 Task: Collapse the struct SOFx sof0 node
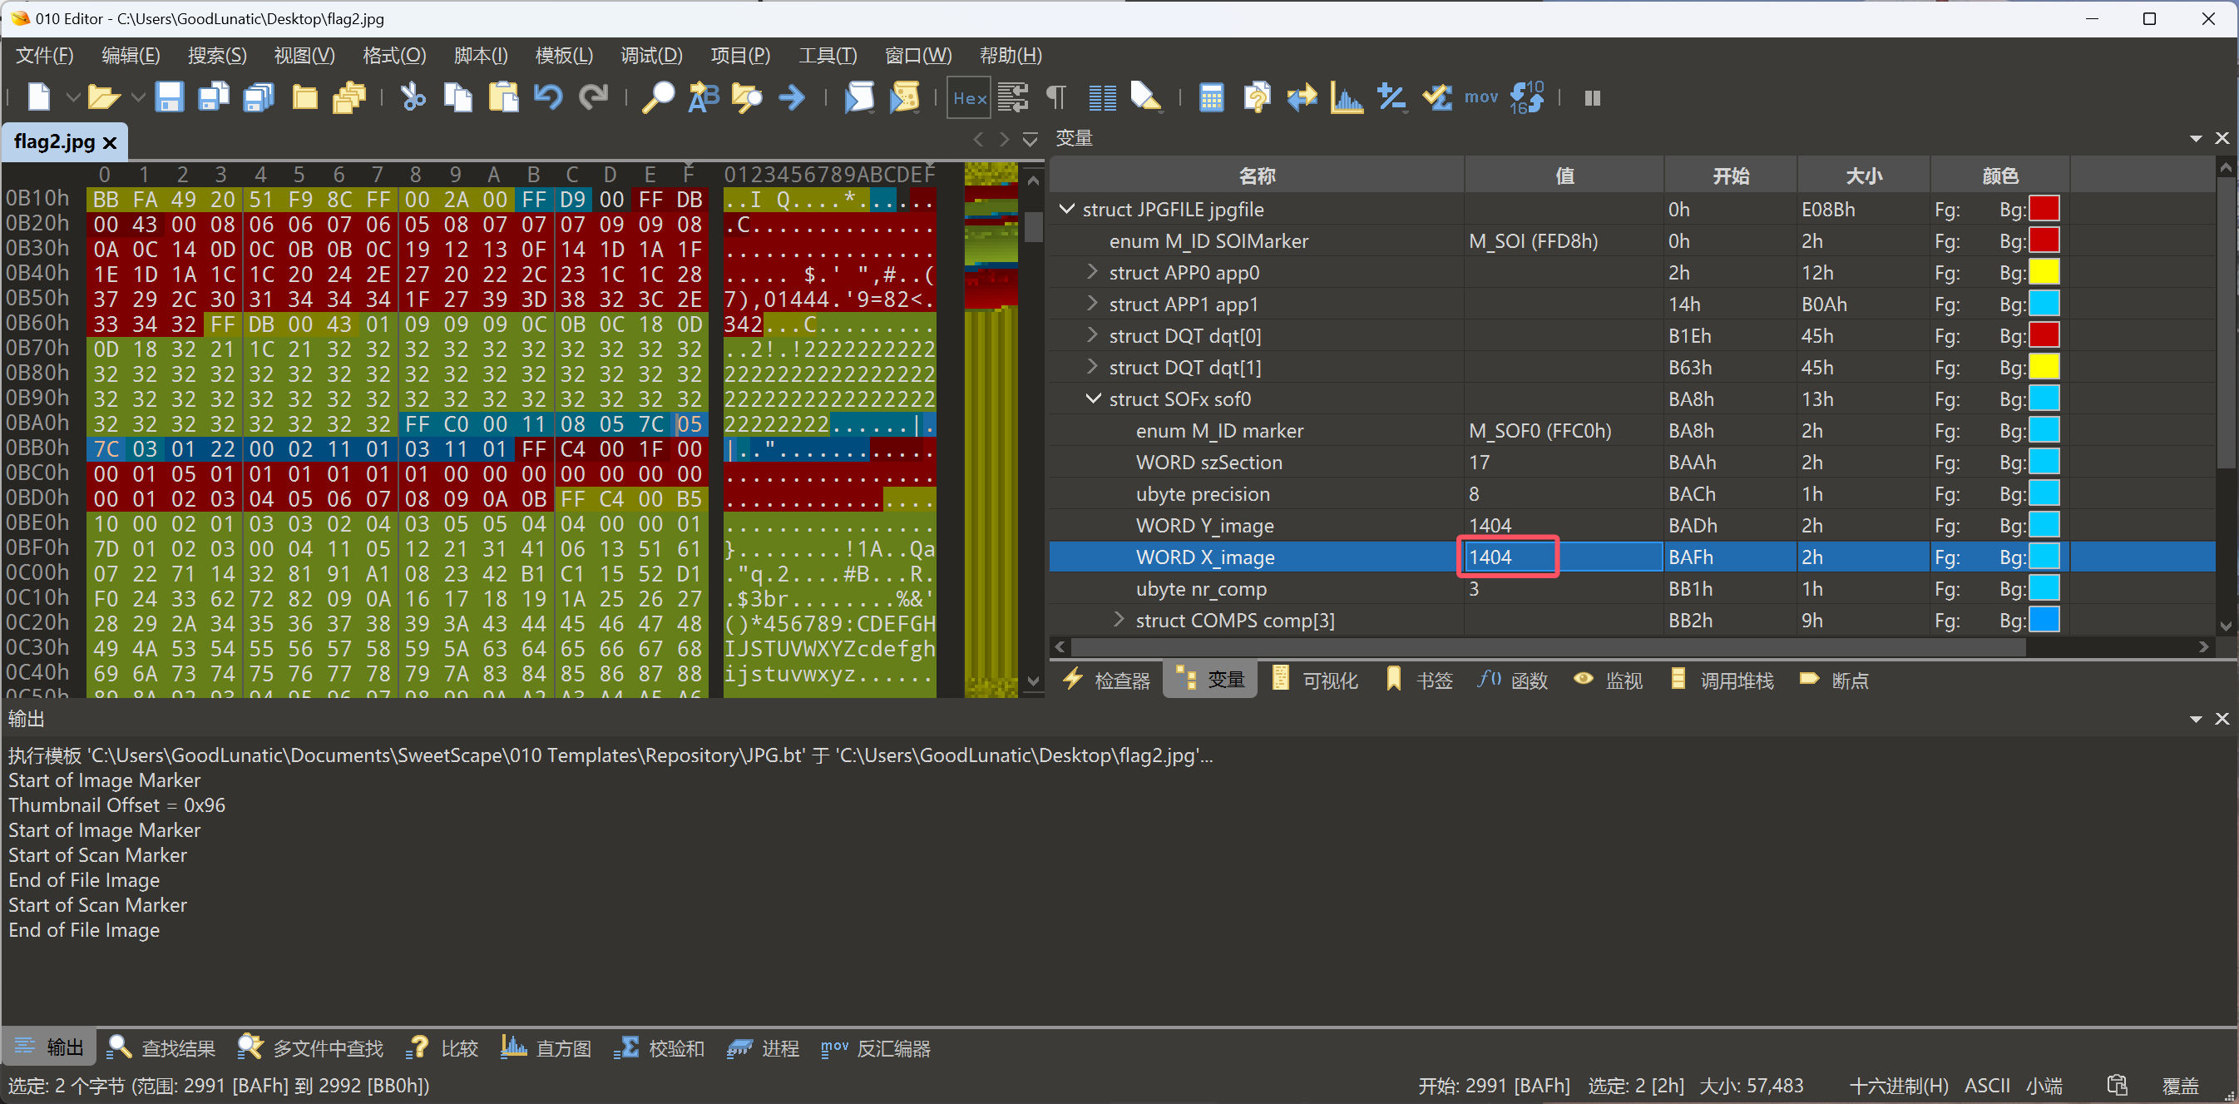coord(1093,399)
